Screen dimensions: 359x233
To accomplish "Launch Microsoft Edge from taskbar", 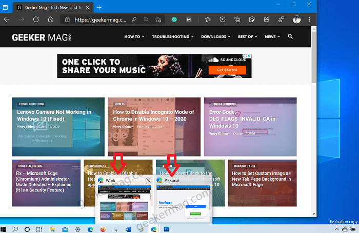I will click(90, 229).
